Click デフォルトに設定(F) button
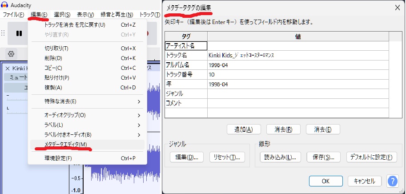The width and height of the screenshot is (406, 194). click(371, 157)
